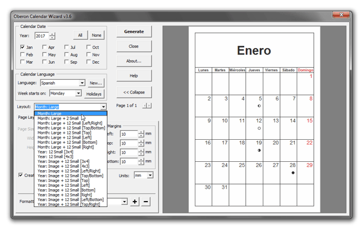Collapse the Layout dropdown arrow
Image resolution: width=361 pixels, height=232 pixels.
pos(104,106)
